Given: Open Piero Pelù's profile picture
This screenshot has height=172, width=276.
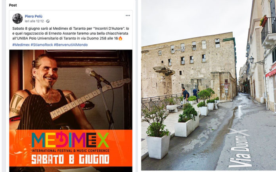Looking at the screenshot, I should (17, 19).
